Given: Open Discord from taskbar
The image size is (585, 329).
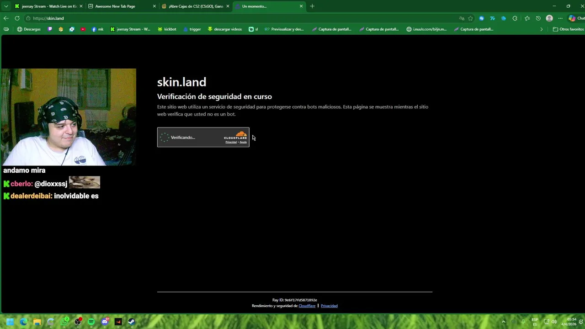Looking at the screenshot, I should pyautogui.click(x=105, y=322).
